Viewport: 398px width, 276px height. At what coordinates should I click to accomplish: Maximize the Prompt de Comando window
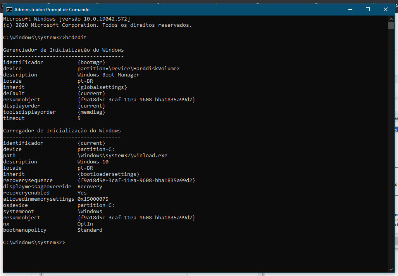tap(367, 10)
